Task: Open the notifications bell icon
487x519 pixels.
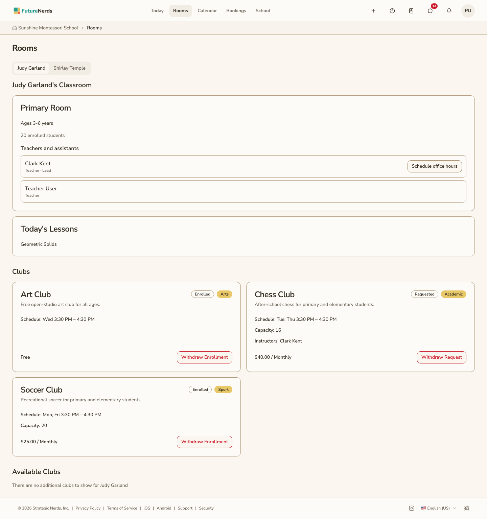Action: pos(449,11)
